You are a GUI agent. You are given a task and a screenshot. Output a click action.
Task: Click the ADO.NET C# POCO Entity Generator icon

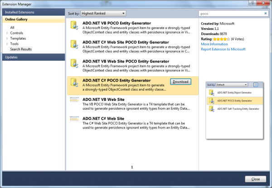tap(74, 82)
